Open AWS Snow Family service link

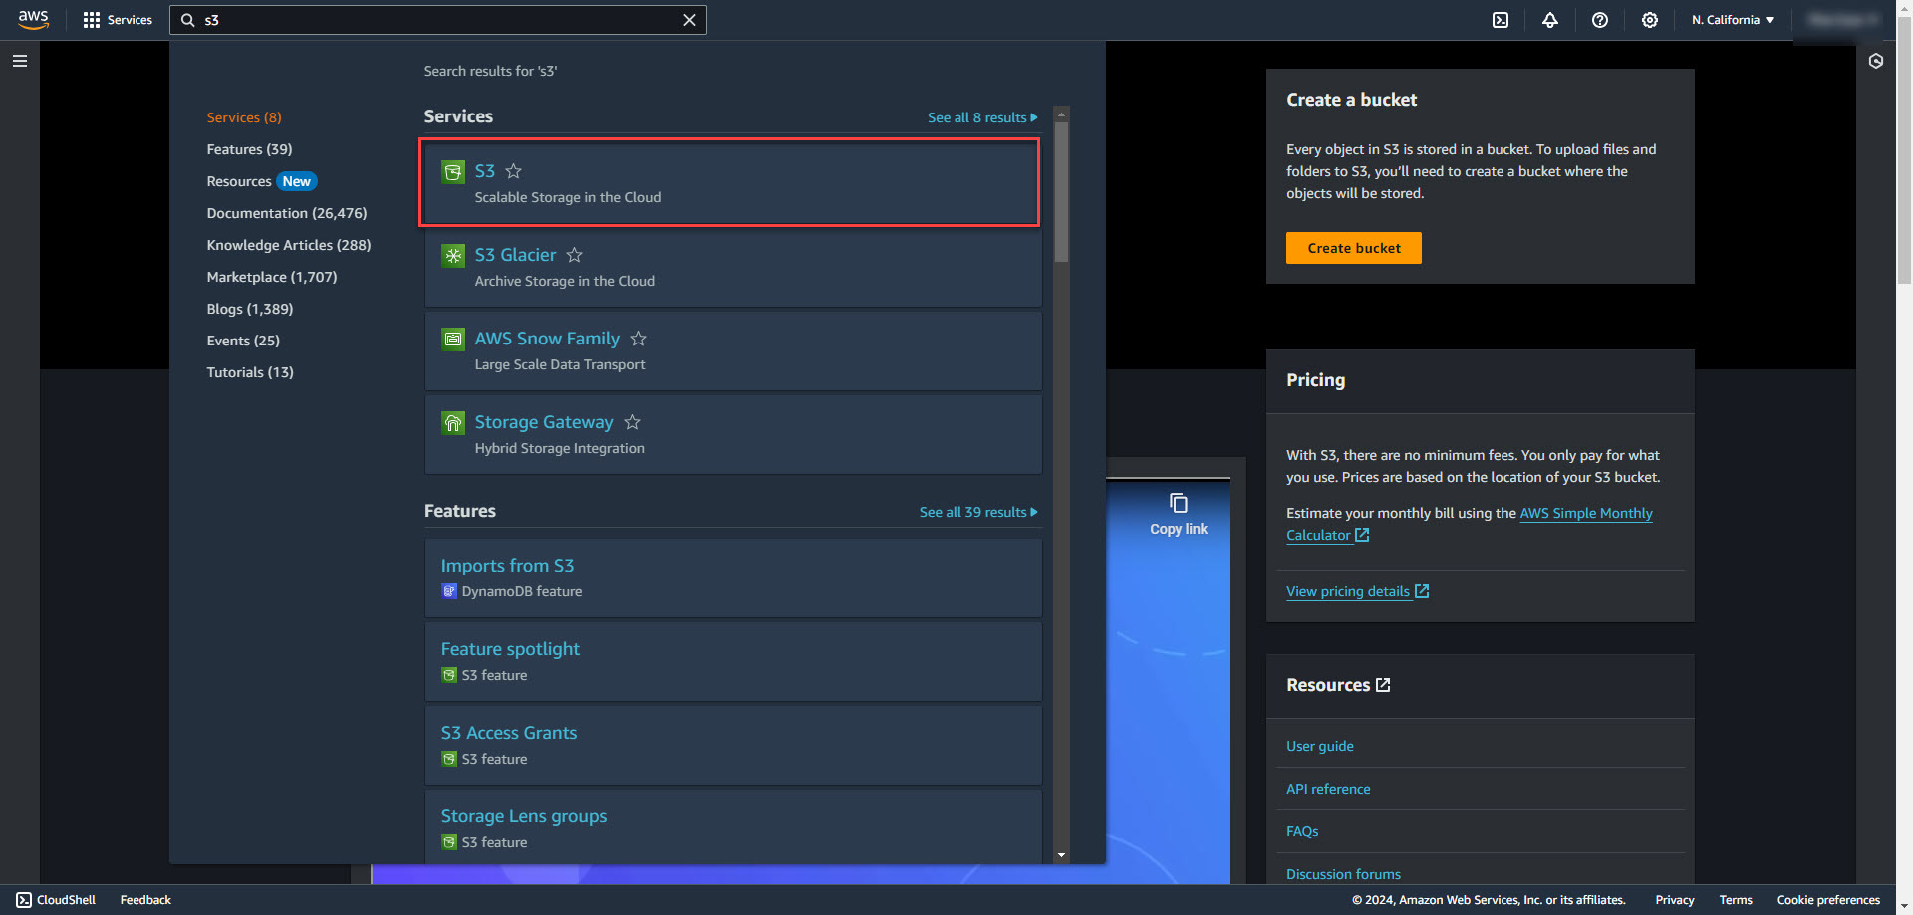pos(547,339)
